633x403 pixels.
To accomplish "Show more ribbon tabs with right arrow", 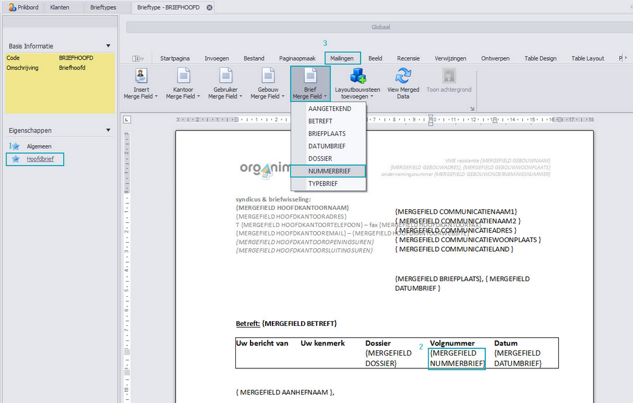I will click(626, 58).
